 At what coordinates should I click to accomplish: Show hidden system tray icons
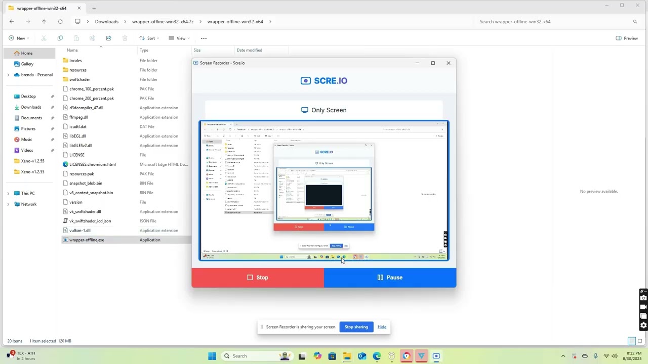click(563, 356)
